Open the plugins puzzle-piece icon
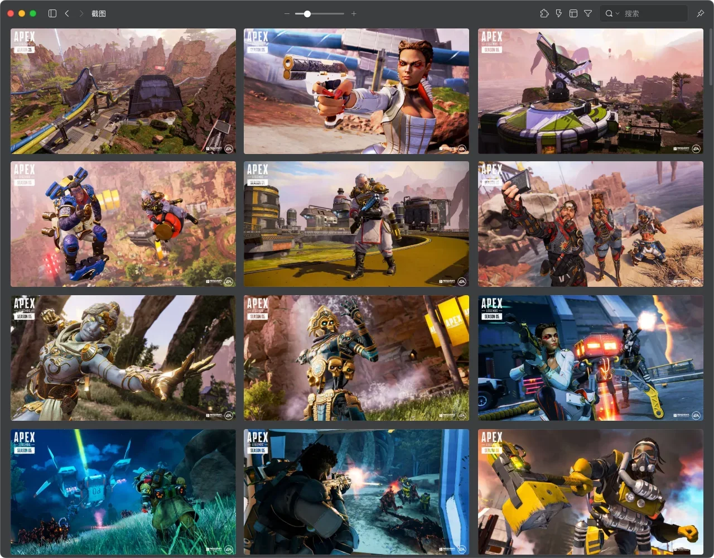The width and height of the screenshot is (714, 558). pyautogui.click(x=544, y=13)
